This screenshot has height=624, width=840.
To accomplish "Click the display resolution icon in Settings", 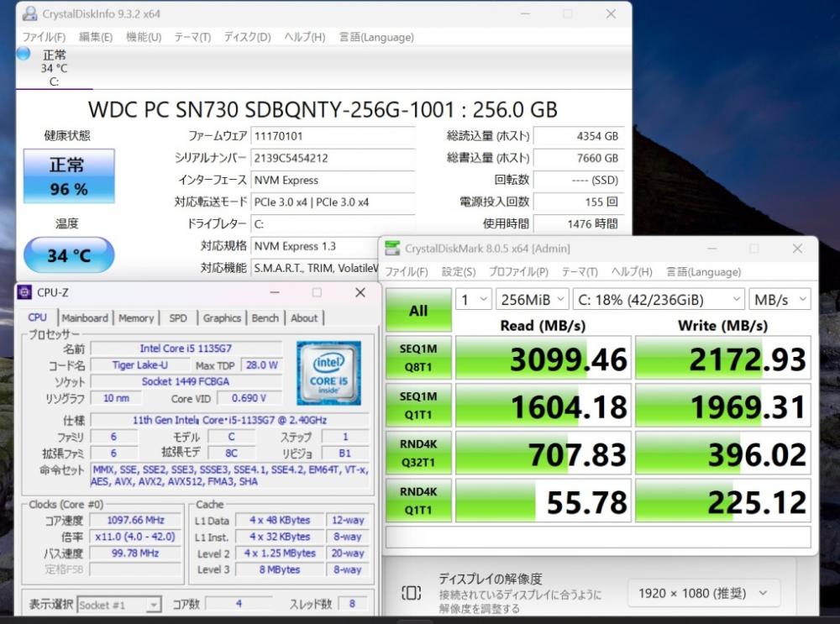I will coord(411,593).
